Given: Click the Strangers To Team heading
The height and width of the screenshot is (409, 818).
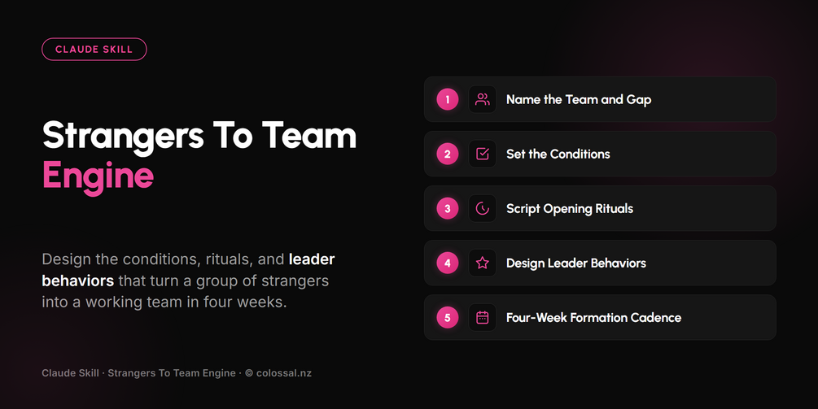Looking at the screenshot, I should click(x=199, y=137).
